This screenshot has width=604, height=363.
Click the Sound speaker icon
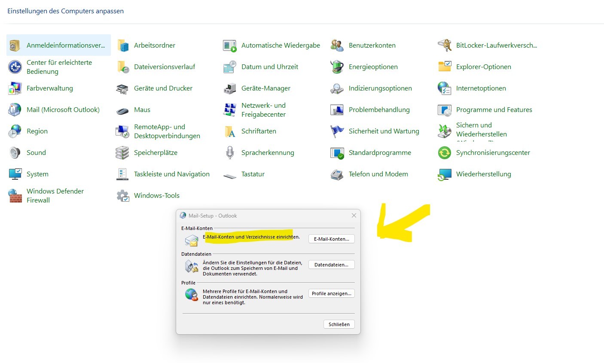[15, 153]
